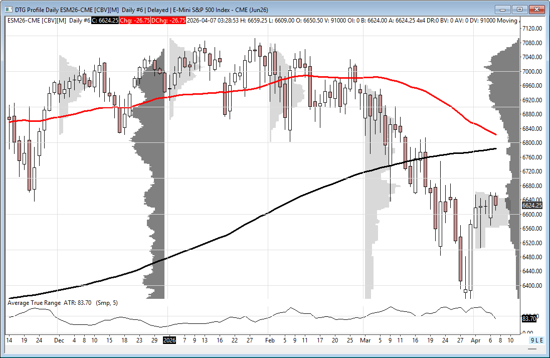Minimize the DTG Profile chart window
The width and height of the screenshot is (550, 358).
503,9
